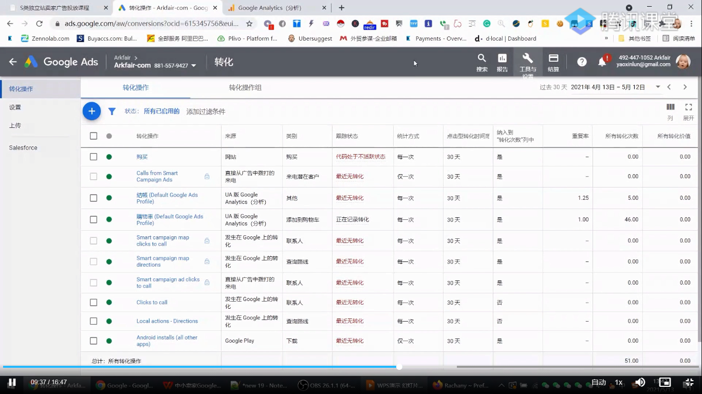This screenshot has width=702, height=394.
Task: Open the date range dropdown for 过去30天
Action: (x=658, y=87)
